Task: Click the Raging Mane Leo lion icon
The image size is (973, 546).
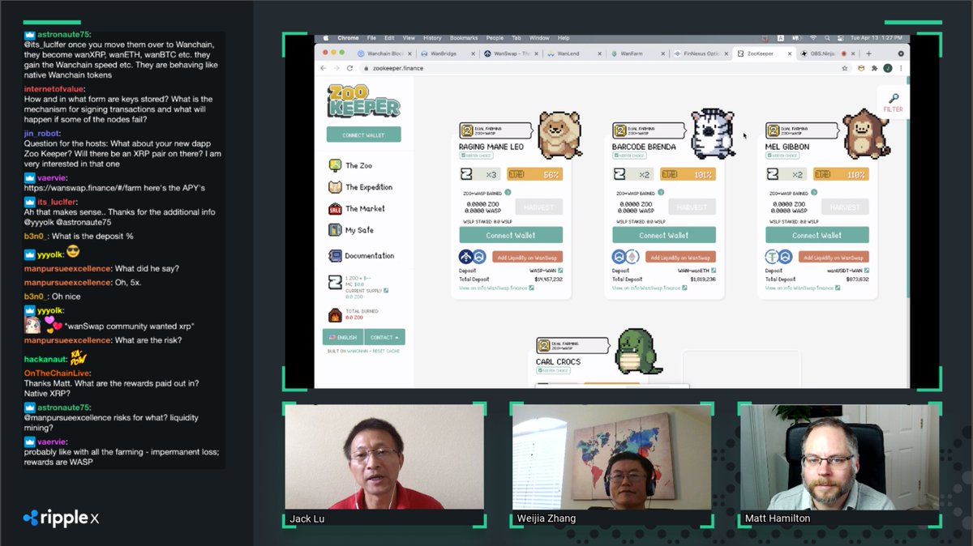Action: 559,134
